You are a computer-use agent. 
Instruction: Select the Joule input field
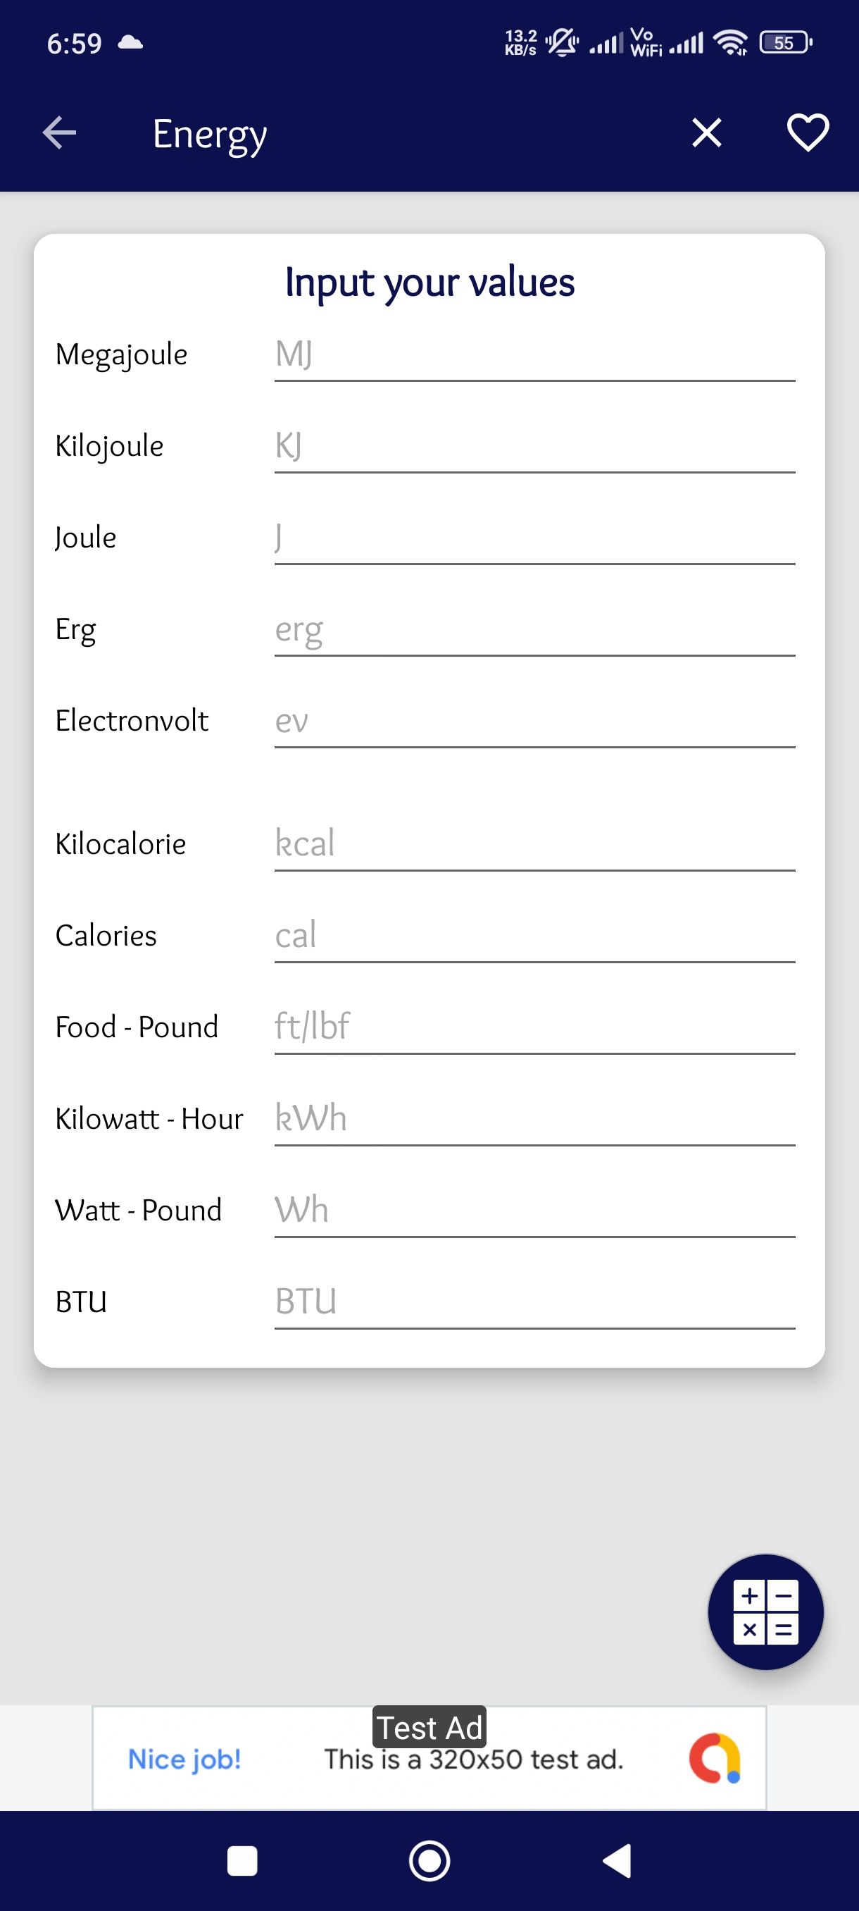point(534,539)
